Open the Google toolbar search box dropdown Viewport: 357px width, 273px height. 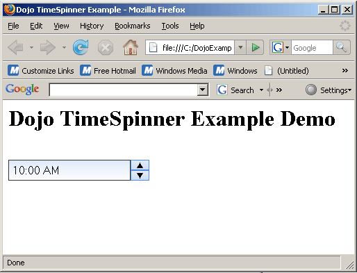tap(203, 90)
